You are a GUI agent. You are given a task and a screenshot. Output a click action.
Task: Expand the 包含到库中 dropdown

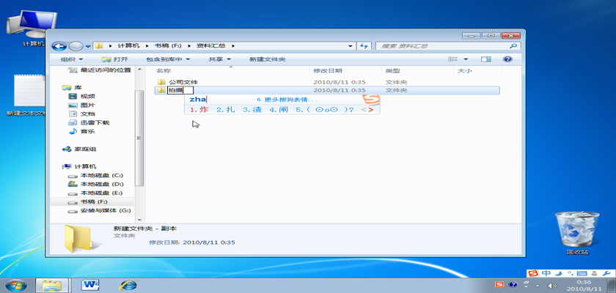click(168, 59)
